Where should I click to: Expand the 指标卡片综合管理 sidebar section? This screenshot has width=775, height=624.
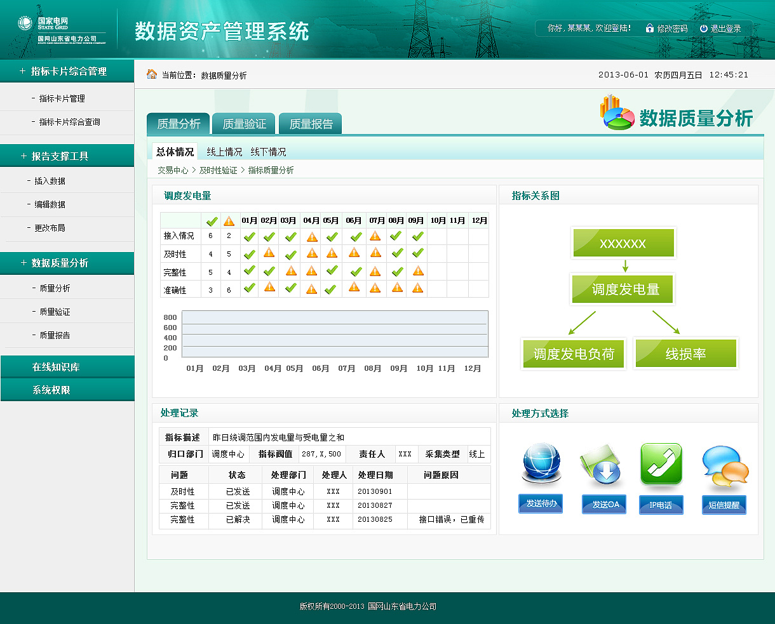pos(67,71)
